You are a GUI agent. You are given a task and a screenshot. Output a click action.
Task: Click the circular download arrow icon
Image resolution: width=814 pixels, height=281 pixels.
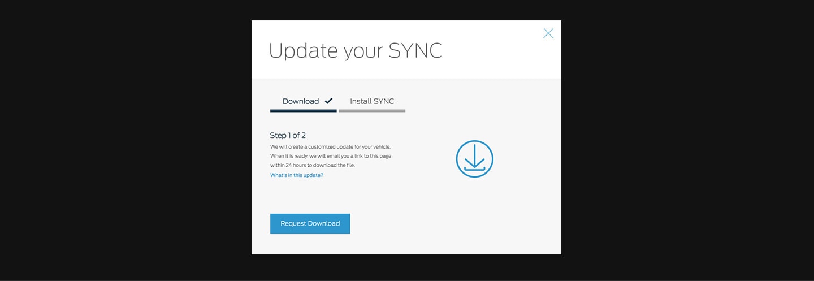pyautogui.click(x=474, y=159)
